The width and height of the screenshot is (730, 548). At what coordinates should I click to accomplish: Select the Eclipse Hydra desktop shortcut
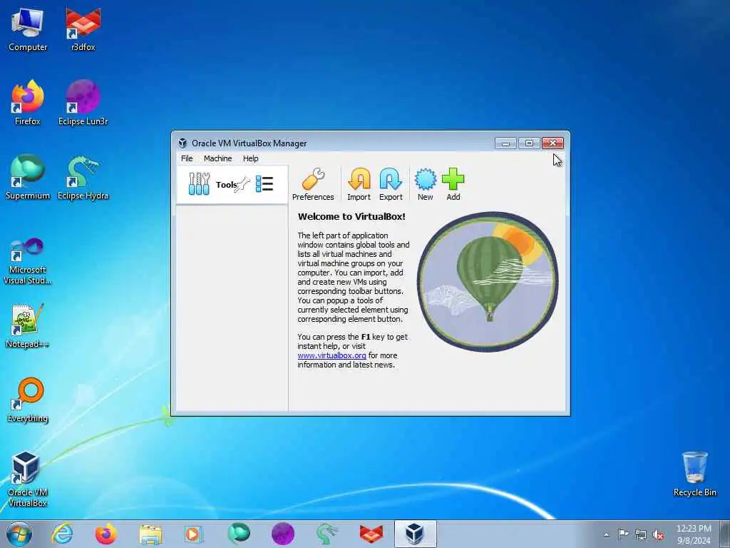tap(83, 178)
